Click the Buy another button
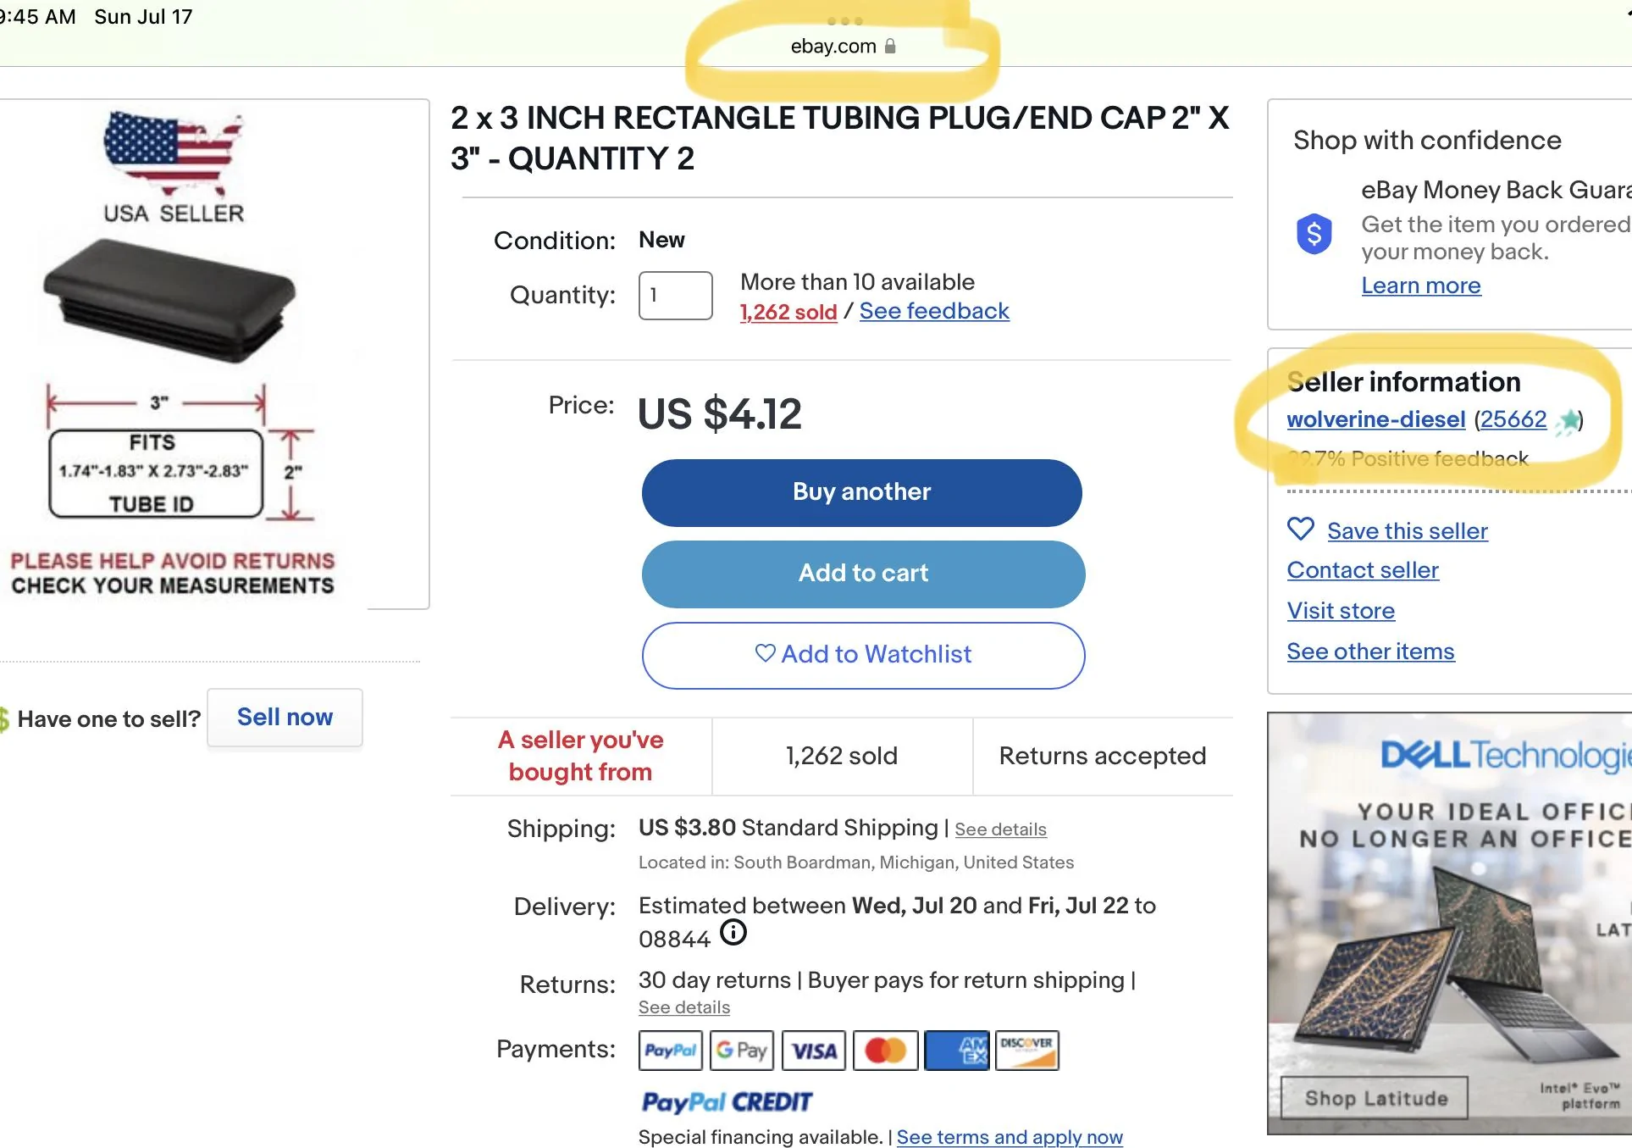 [862, 492]
